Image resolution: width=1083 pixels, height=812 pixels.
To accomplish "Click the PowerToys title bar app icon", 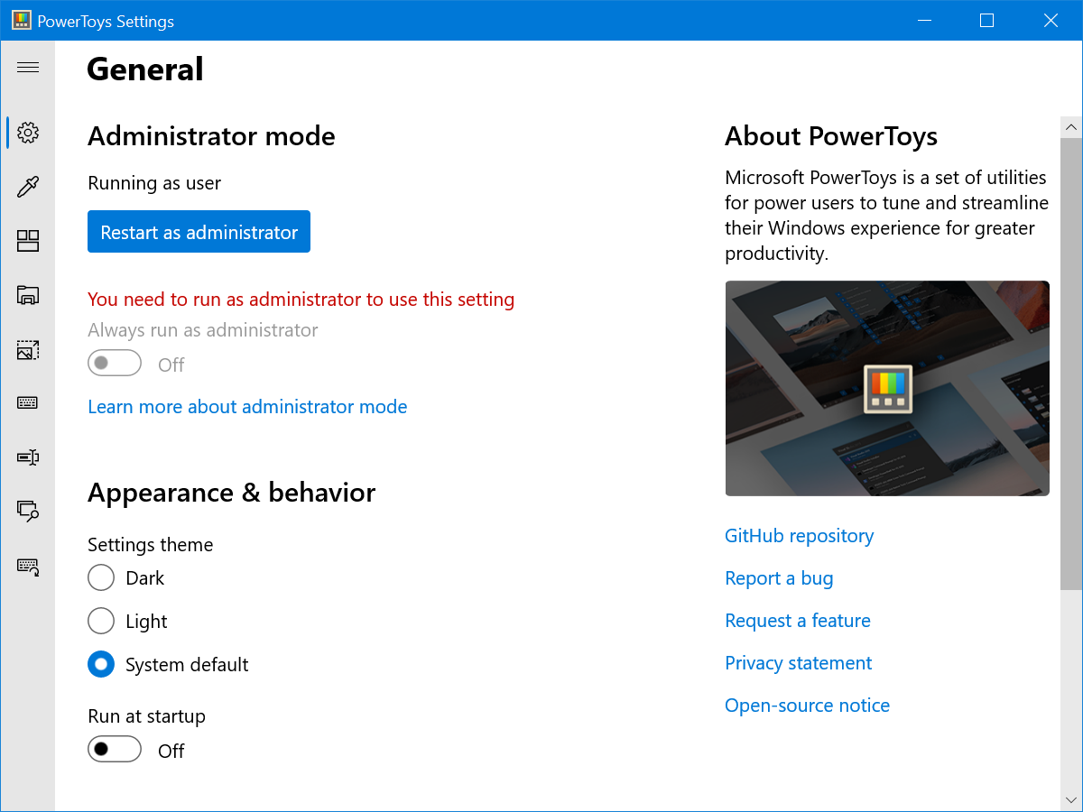I will coord(22,21).
